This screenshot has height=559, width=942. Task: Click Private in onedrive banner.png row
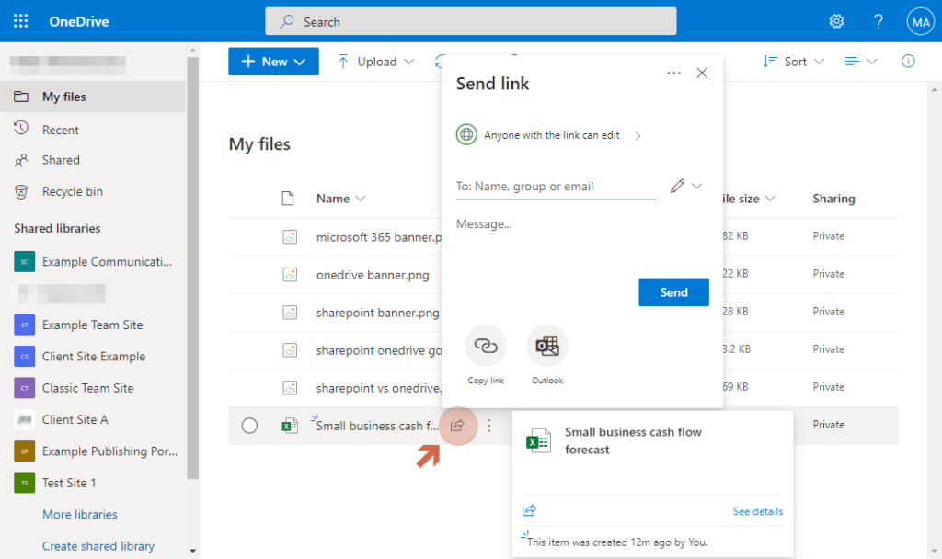(829, 274)
